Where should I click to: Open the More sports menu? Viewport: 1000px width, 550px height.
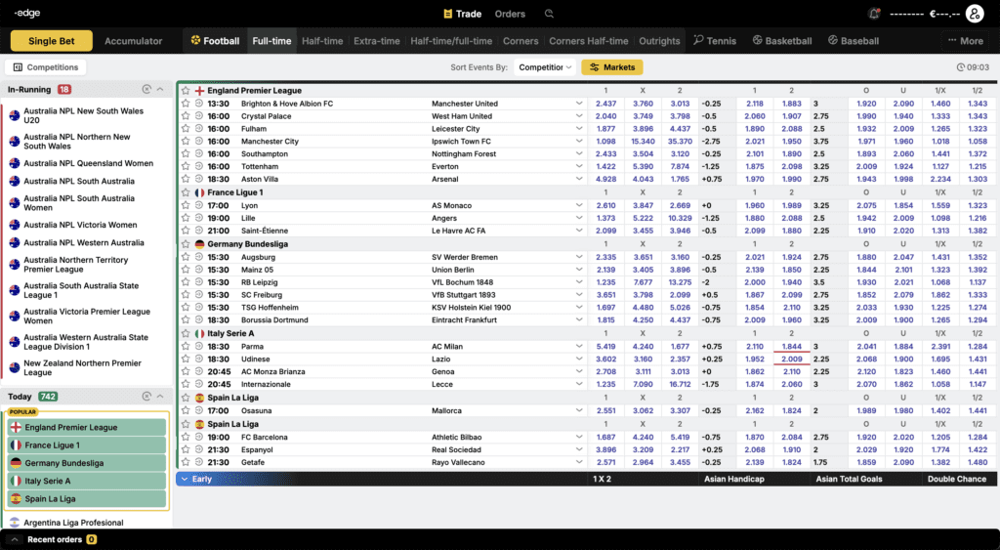[965, 41]
